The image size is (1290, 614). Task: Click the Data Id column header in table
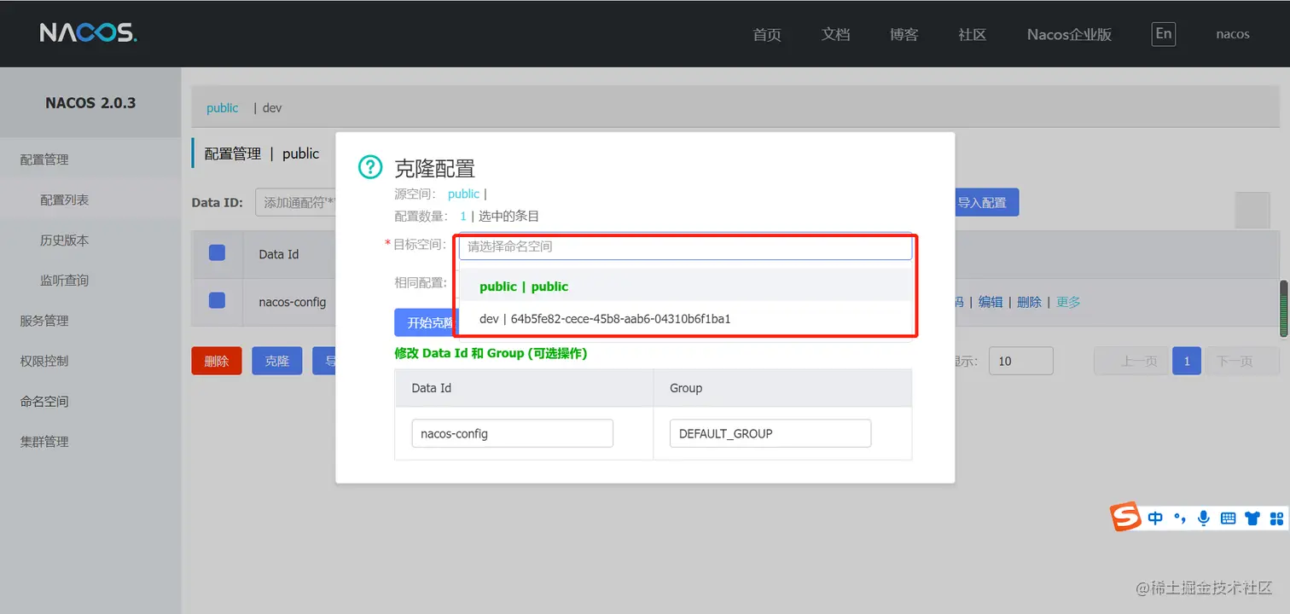(x=279, y=254)
